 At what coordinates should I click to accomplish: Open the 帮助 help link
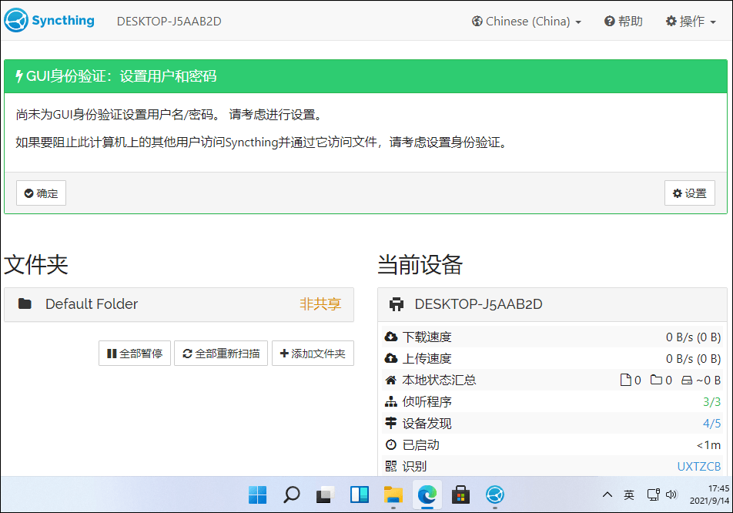624,22
